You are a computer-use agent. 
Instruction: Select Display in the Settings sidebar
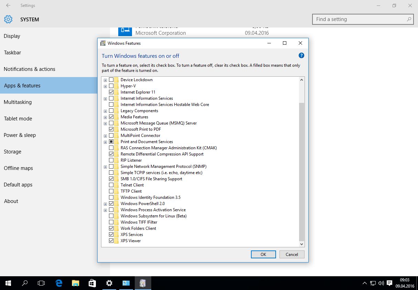[12, 36]
